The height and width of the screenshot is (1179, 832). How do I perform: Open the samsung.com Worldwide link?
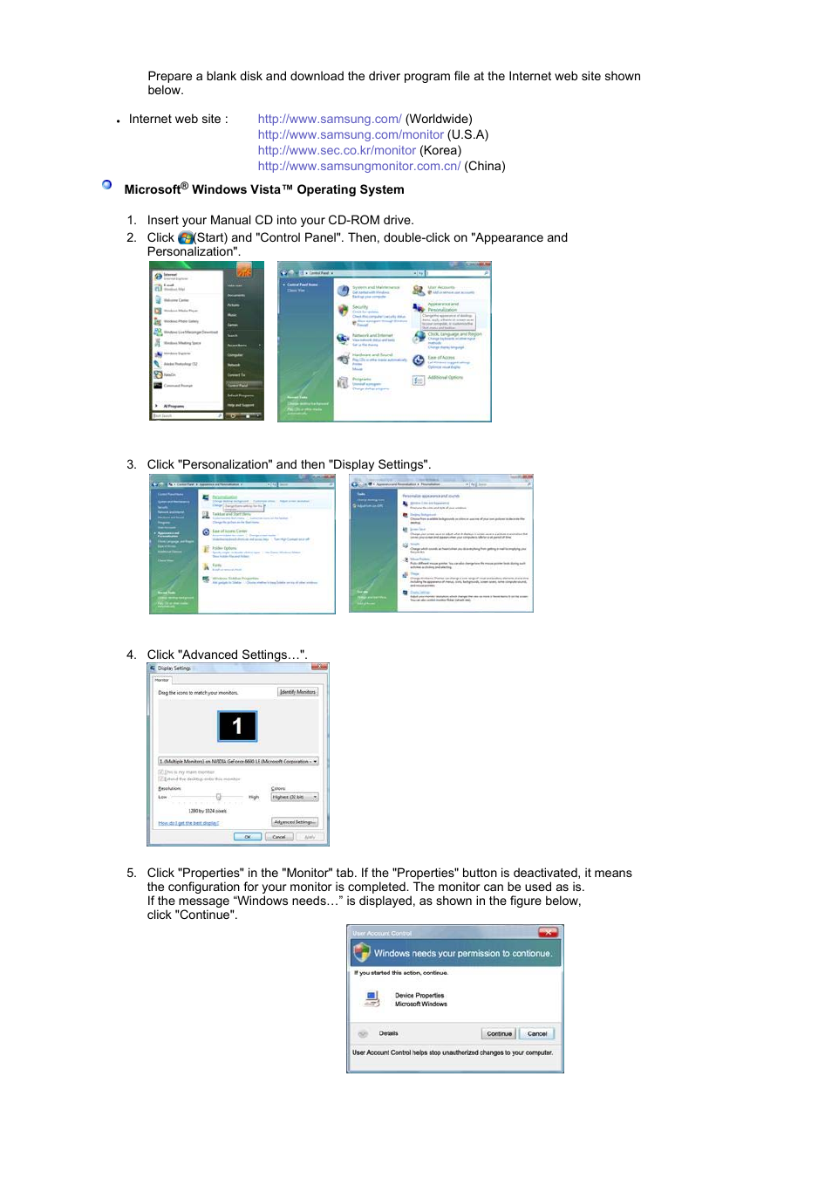(x=330, y=119)
